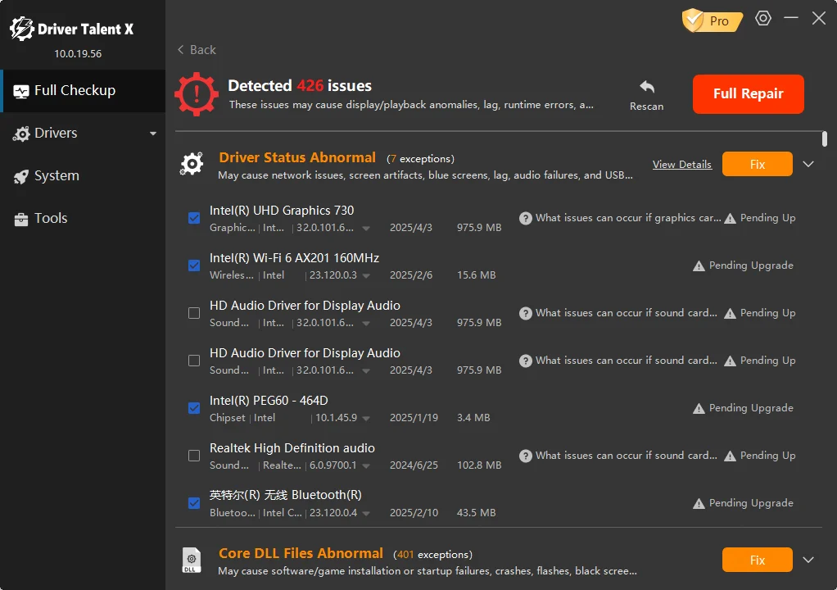Minimize the Driver Talent X window
The image size is (837, 590).
point(790,18)
